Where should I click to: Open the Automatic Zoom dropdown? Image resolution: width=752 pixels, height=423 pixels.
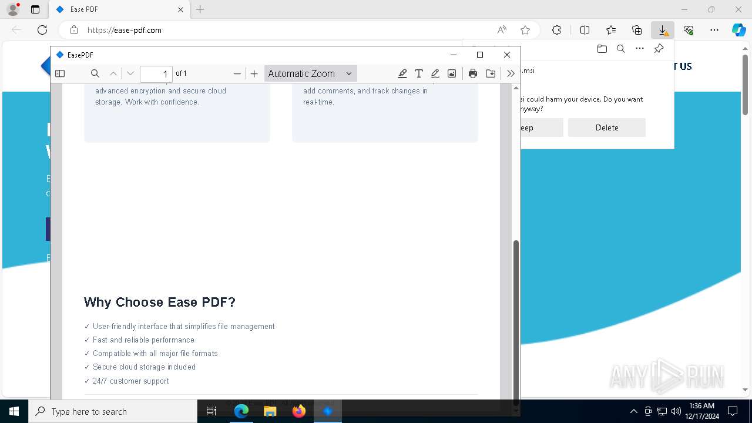pos(310,73)
